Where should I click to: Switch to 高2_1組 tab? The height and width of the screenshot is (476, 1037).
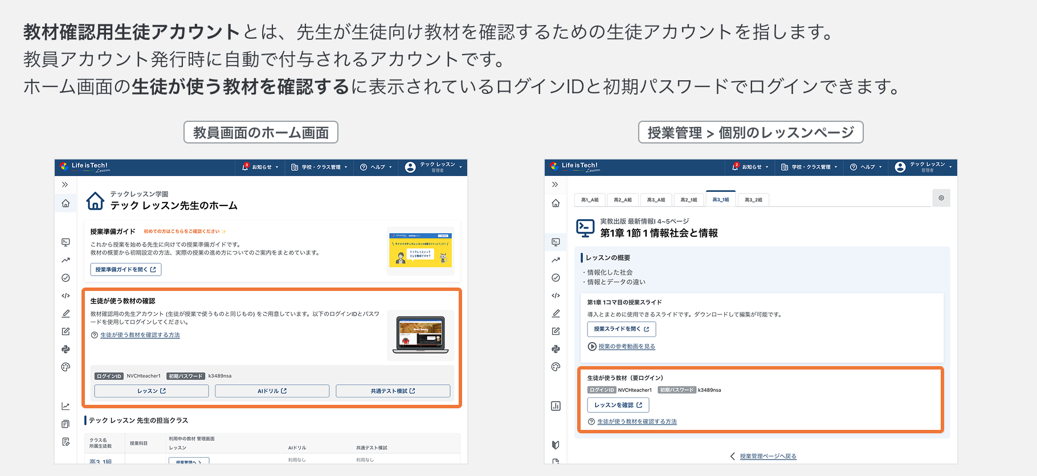[x=689, y=200]
